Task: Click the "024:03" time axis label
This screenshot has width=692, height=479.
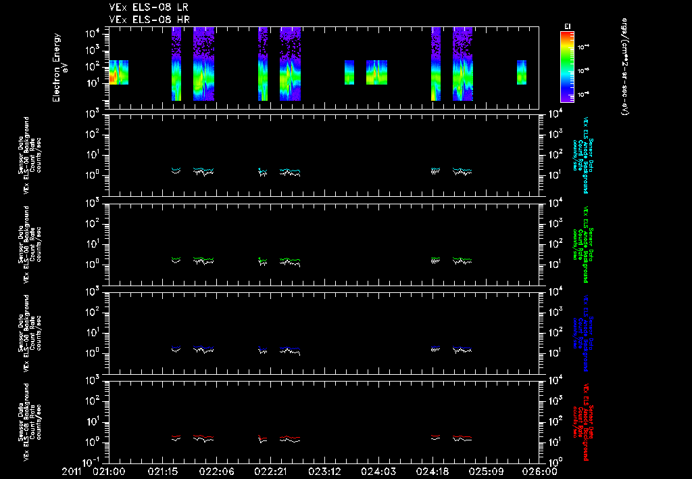Action: click(378, 472)
